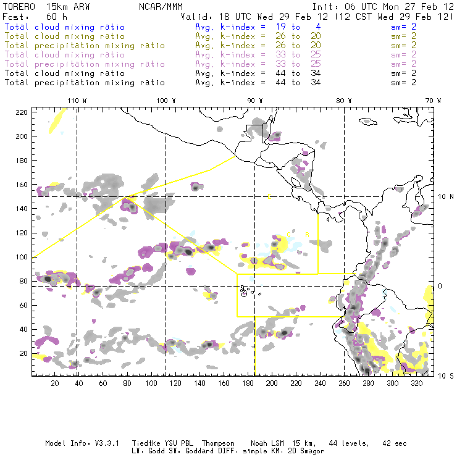The image size is (457, 457).
Task: Click the olive 'Avg. k-index = 26 to 20' on the precipitation row
Action: pyautogui.click(x=258, y=46)
